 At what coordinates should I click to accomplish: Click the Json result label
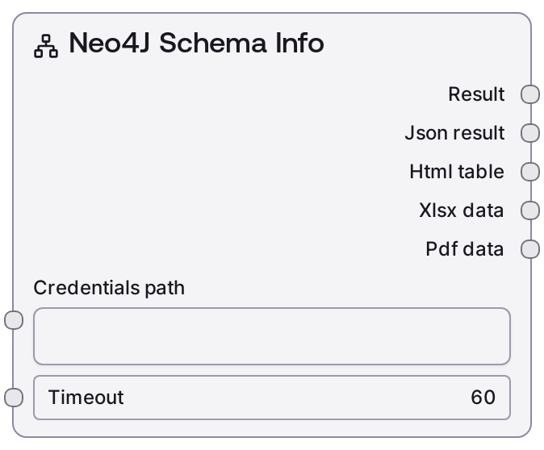click(454, 133)
